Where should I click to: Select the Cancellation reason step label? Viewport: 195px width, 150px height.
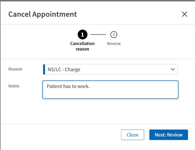point(82,46)
